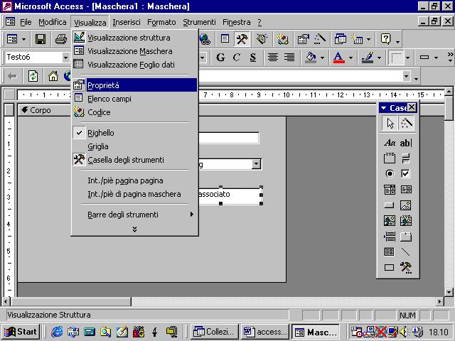
Task: Click the Field List toolbar icon
Action: coord(225,39)
